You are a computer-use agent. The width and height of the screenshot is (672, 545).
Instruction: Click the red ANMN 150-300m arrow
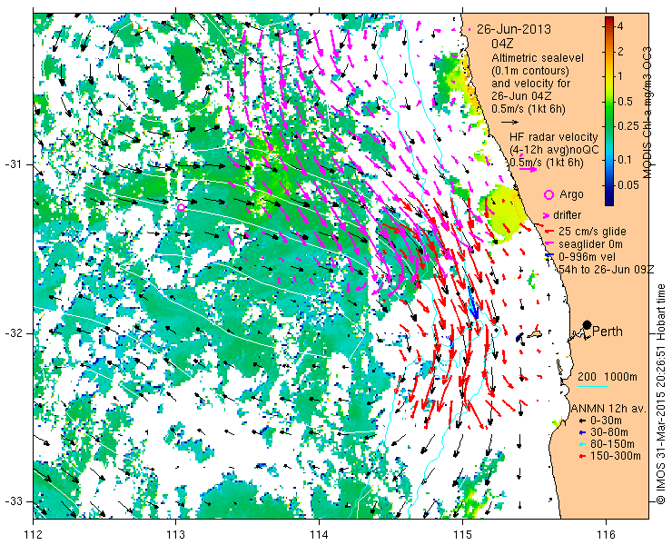(581, 456)
